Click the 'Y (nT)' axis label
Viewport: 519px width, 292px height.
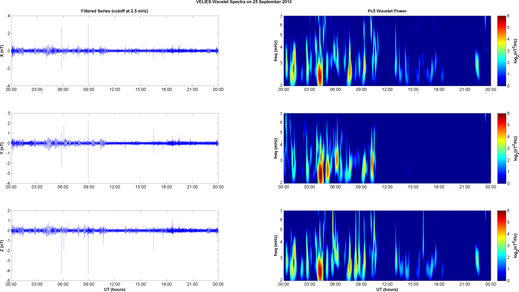coord(2,148)
